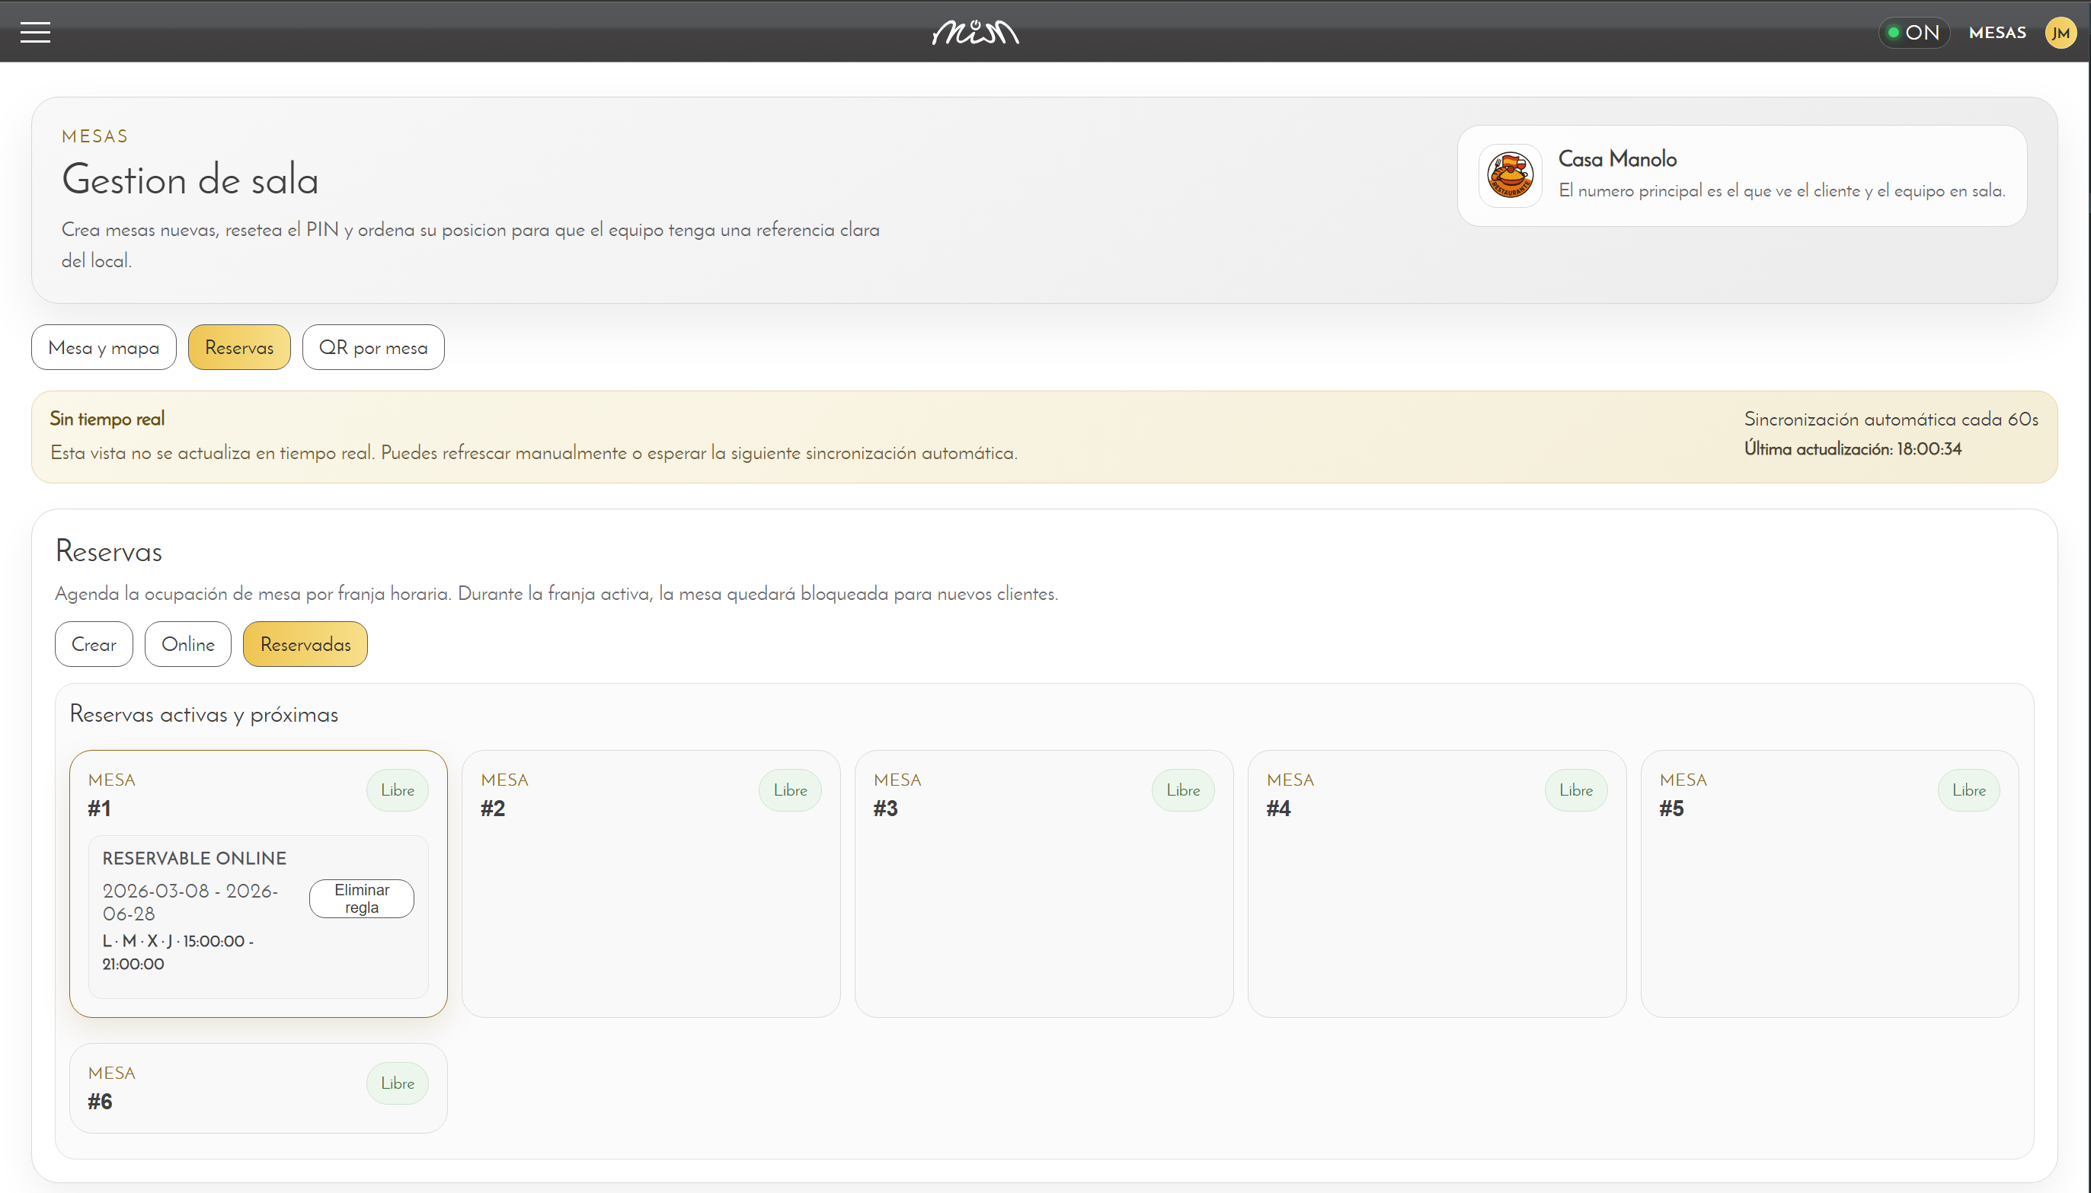
Task: Open the MESAS section in header
Action: (1997, 33)
